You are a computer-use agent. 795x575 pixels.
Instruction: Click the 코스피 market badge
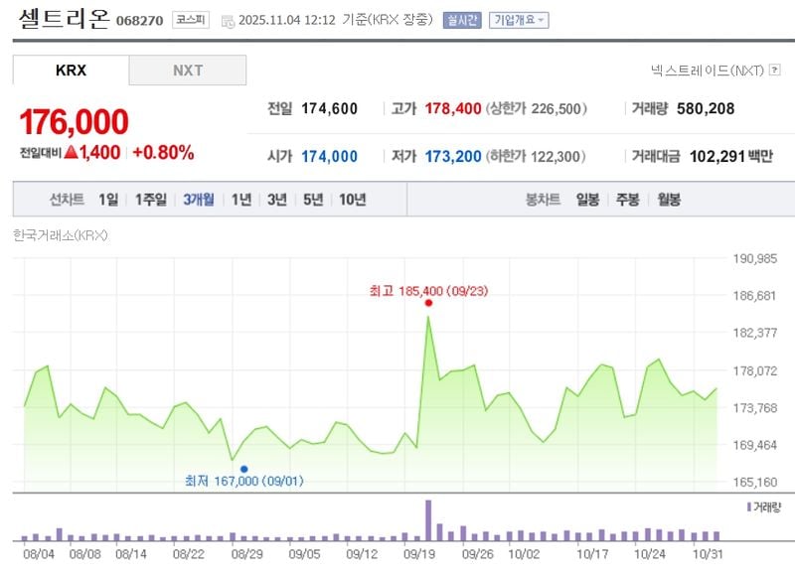click(191, 20)
